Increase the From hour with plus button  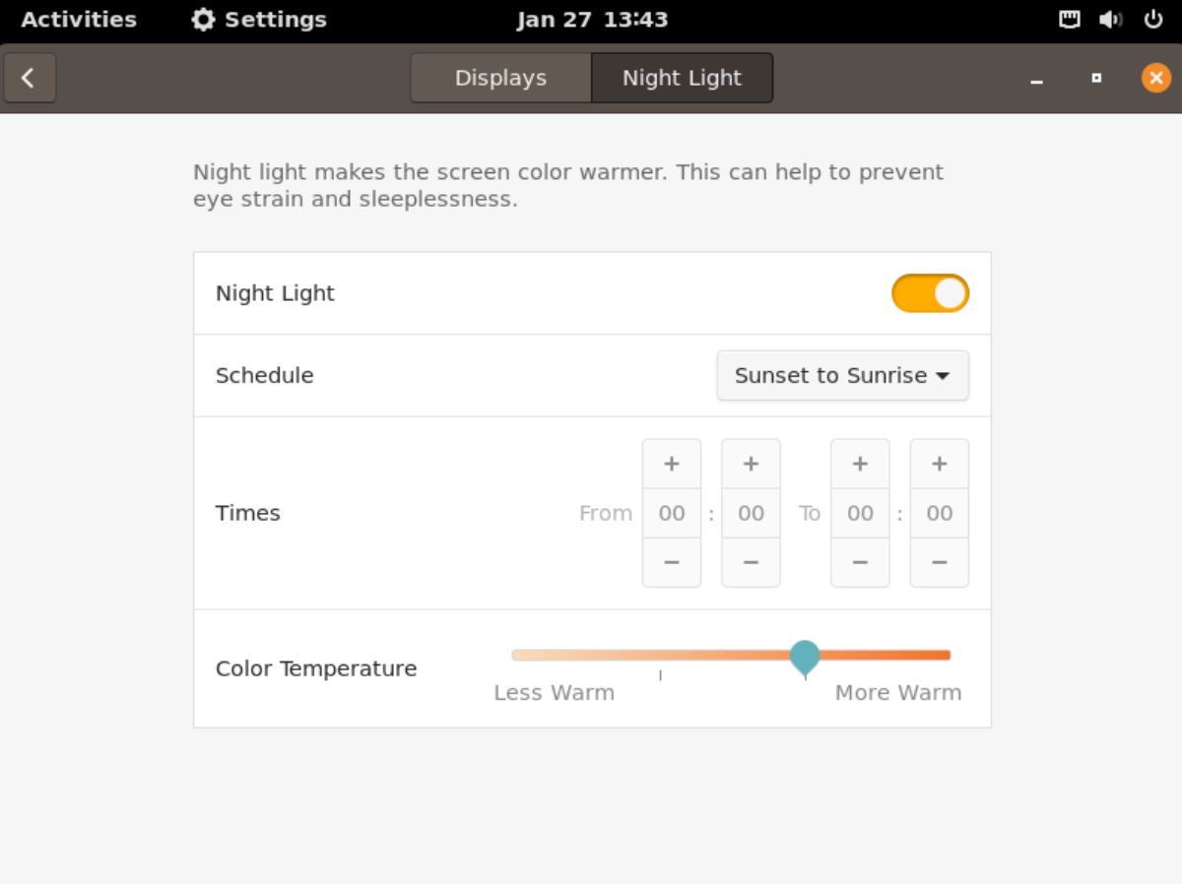(x=671, y=463)
